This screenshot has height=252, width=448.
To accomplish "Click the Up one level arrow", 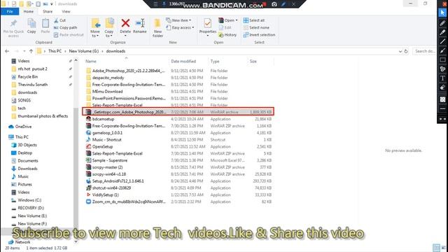I will coord(31,51).
